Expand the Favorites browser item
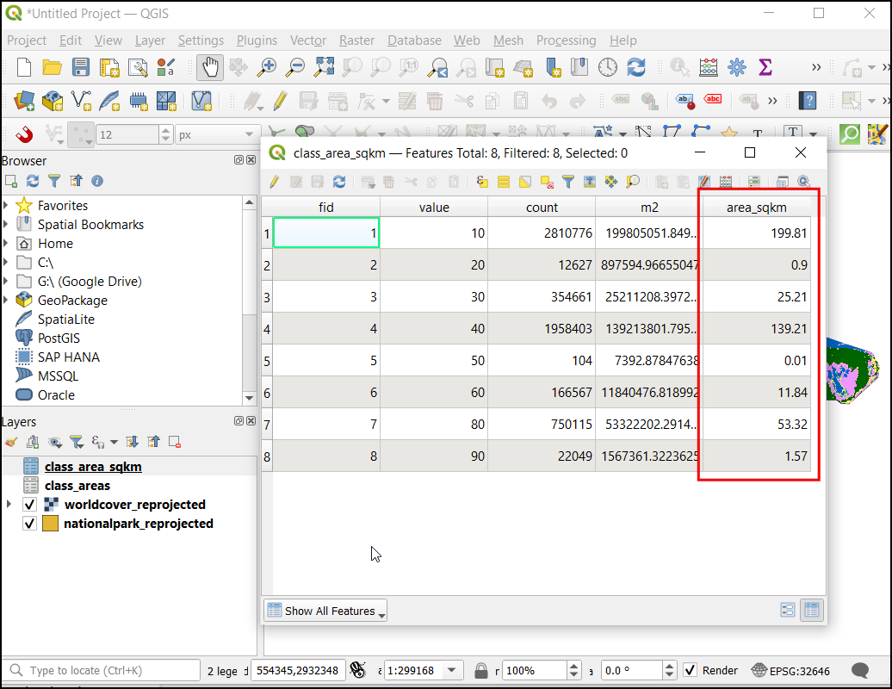The image size is (892, 689). [x=6, y=206]
